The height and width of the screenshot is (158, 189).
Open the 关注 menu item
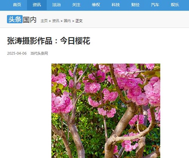point(76,5)
